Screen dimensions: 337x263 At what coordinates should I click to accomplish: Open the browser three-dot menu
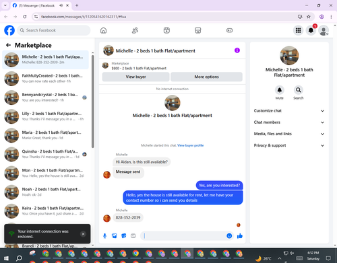pos(331,17)
